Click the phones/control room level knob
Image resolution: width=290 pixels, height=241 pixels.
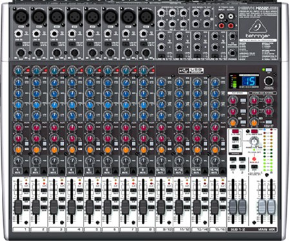pos(254,141)
